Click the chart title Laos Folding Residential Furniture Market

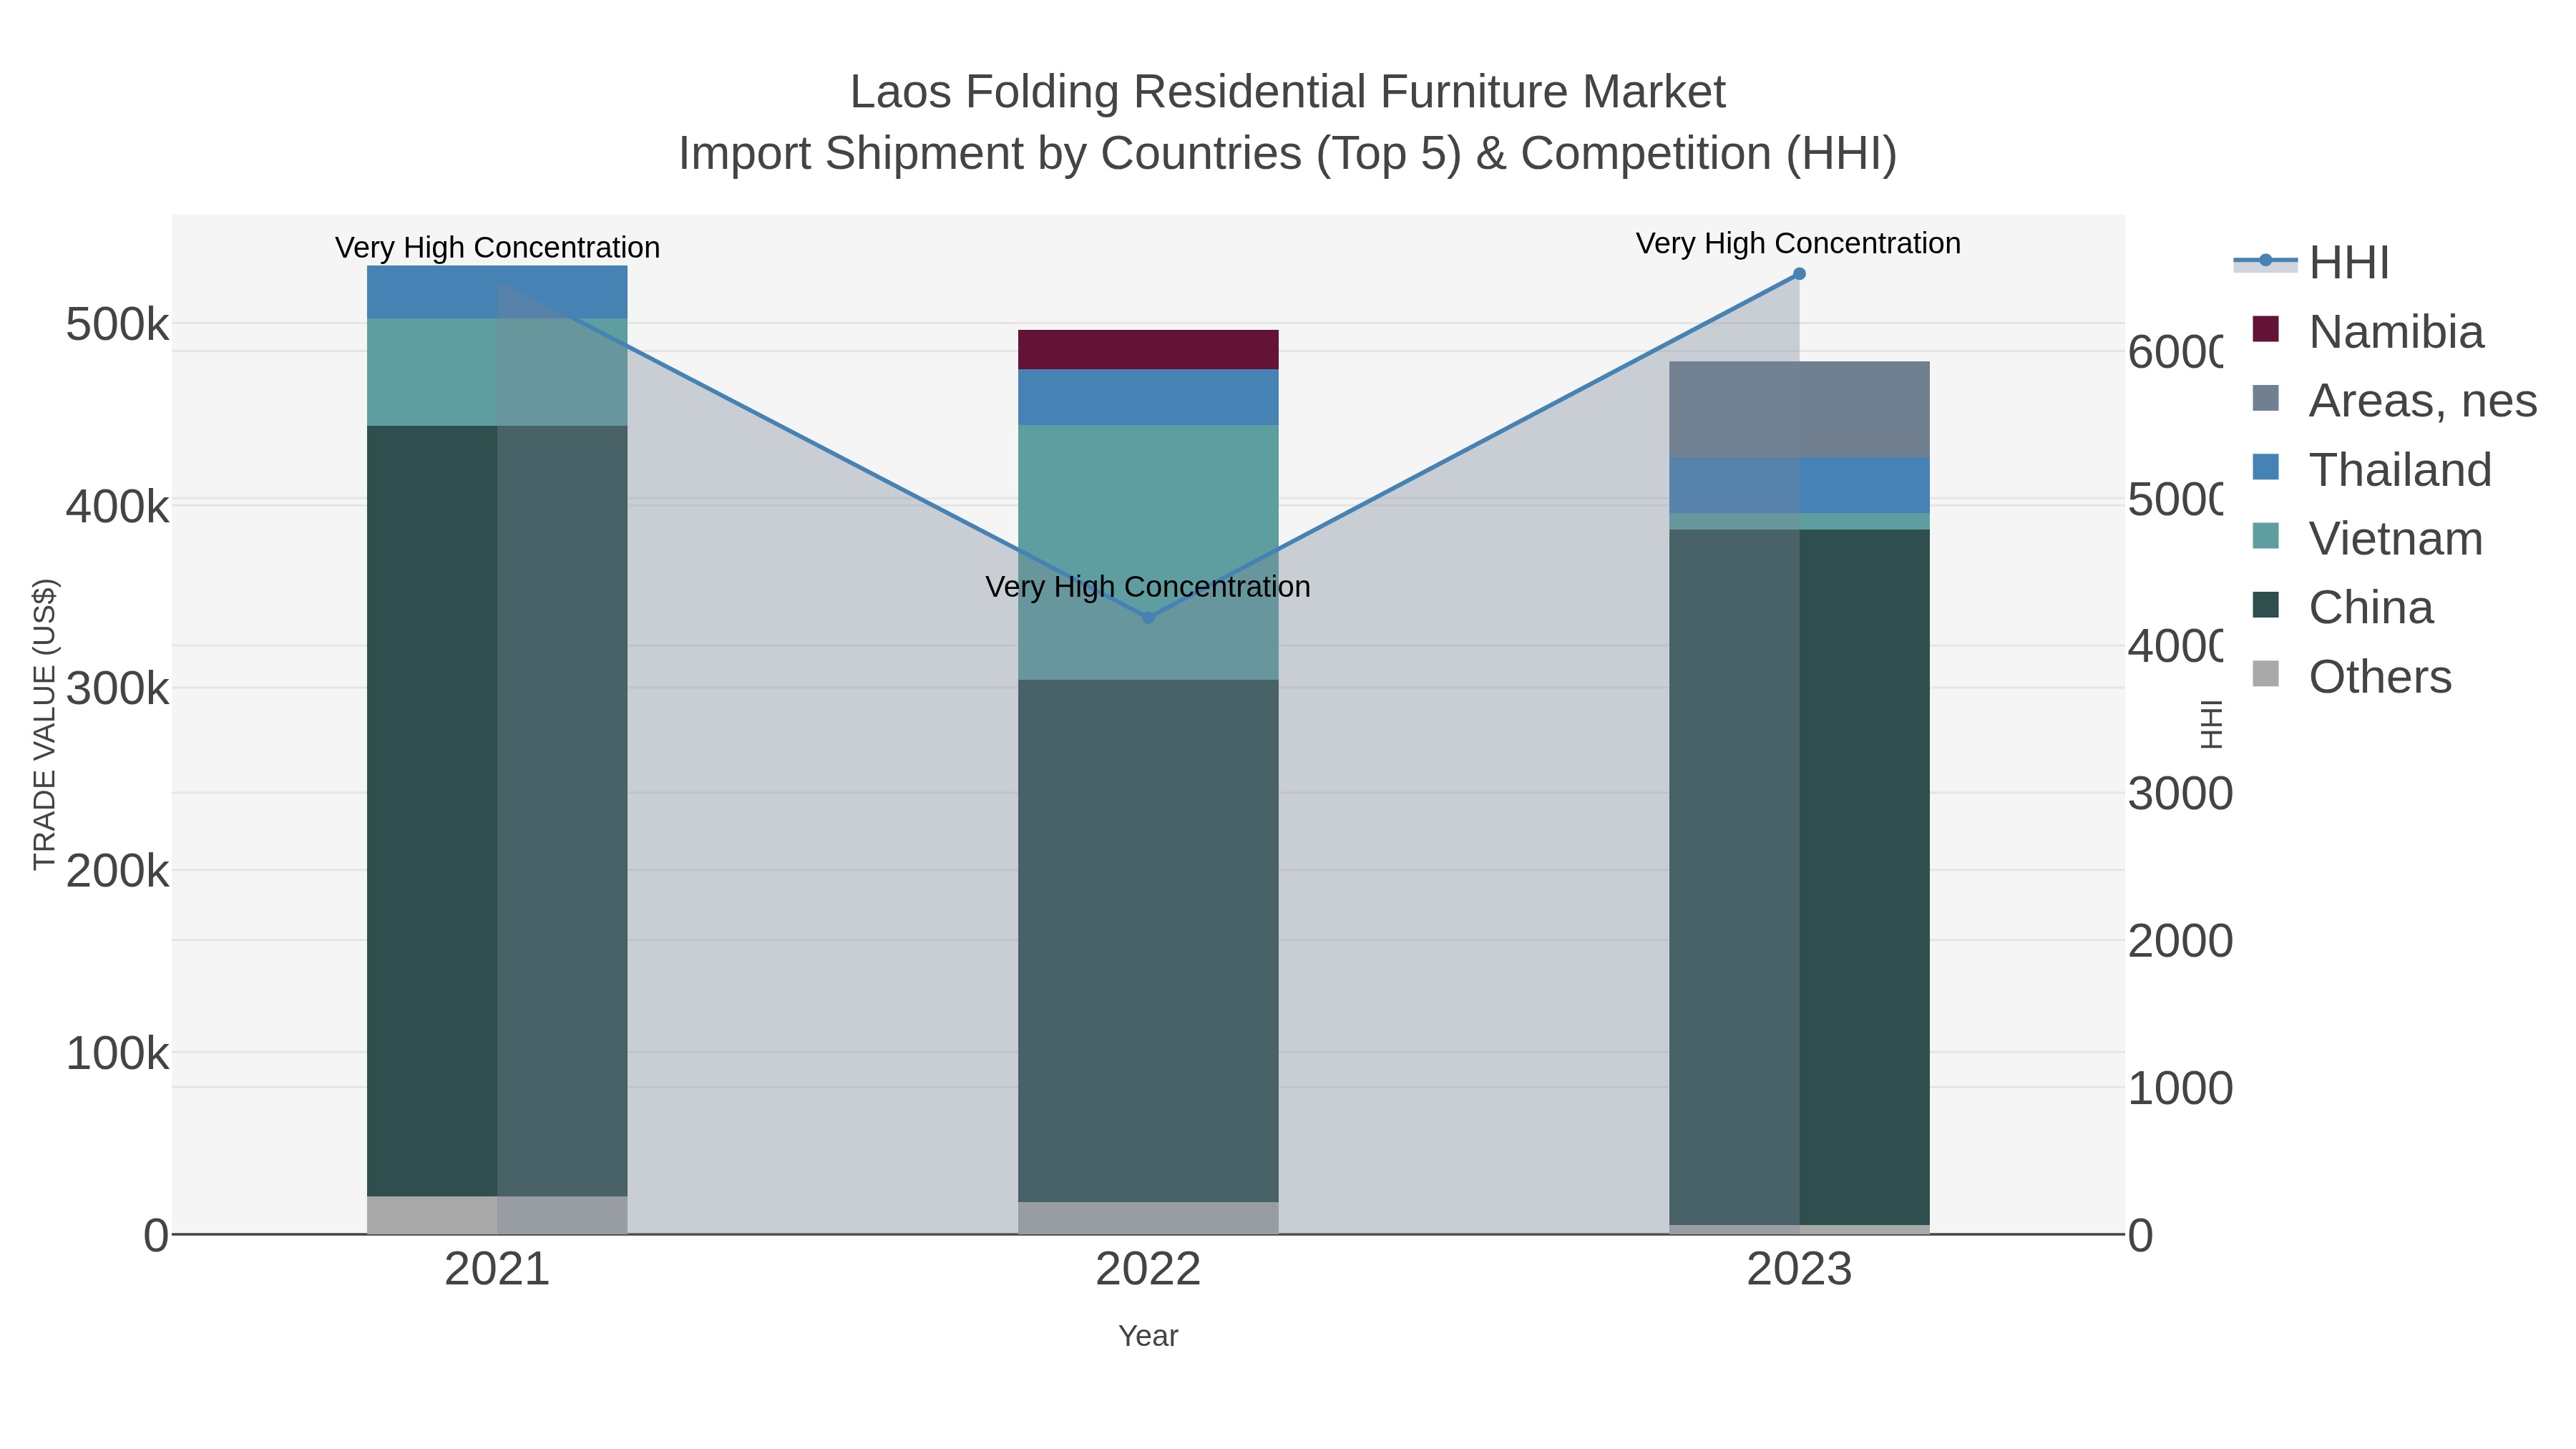1288,92
